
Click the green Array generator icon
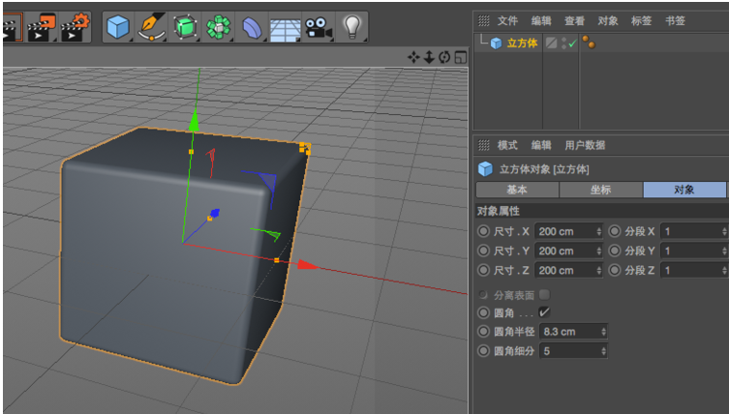218,27
